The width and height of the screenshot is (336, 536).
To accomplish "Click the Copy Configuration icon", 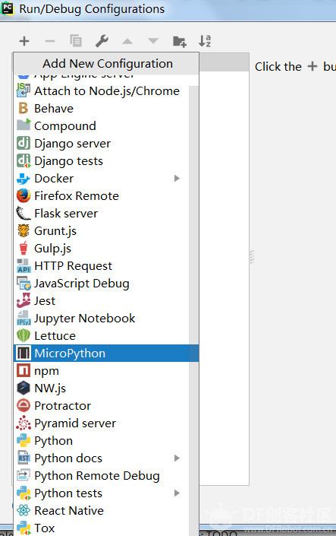I will 76,41.
